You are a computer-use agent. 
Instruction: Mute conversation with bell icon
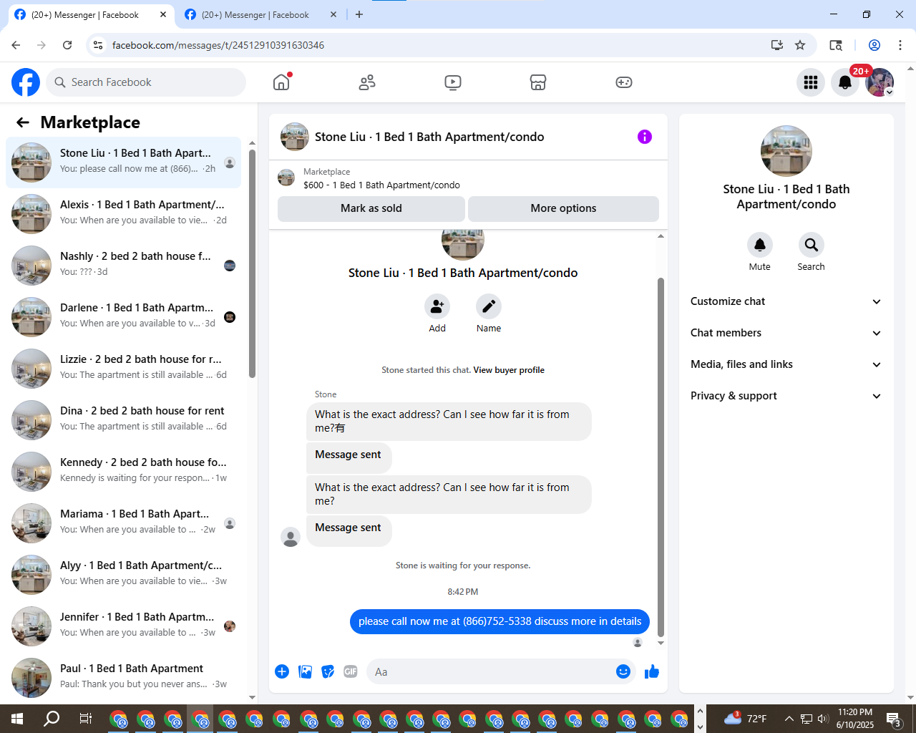[760, 245]
